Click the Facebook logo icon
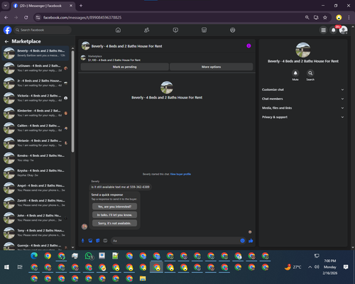This screenshot has height=284, width=355. 8,30
